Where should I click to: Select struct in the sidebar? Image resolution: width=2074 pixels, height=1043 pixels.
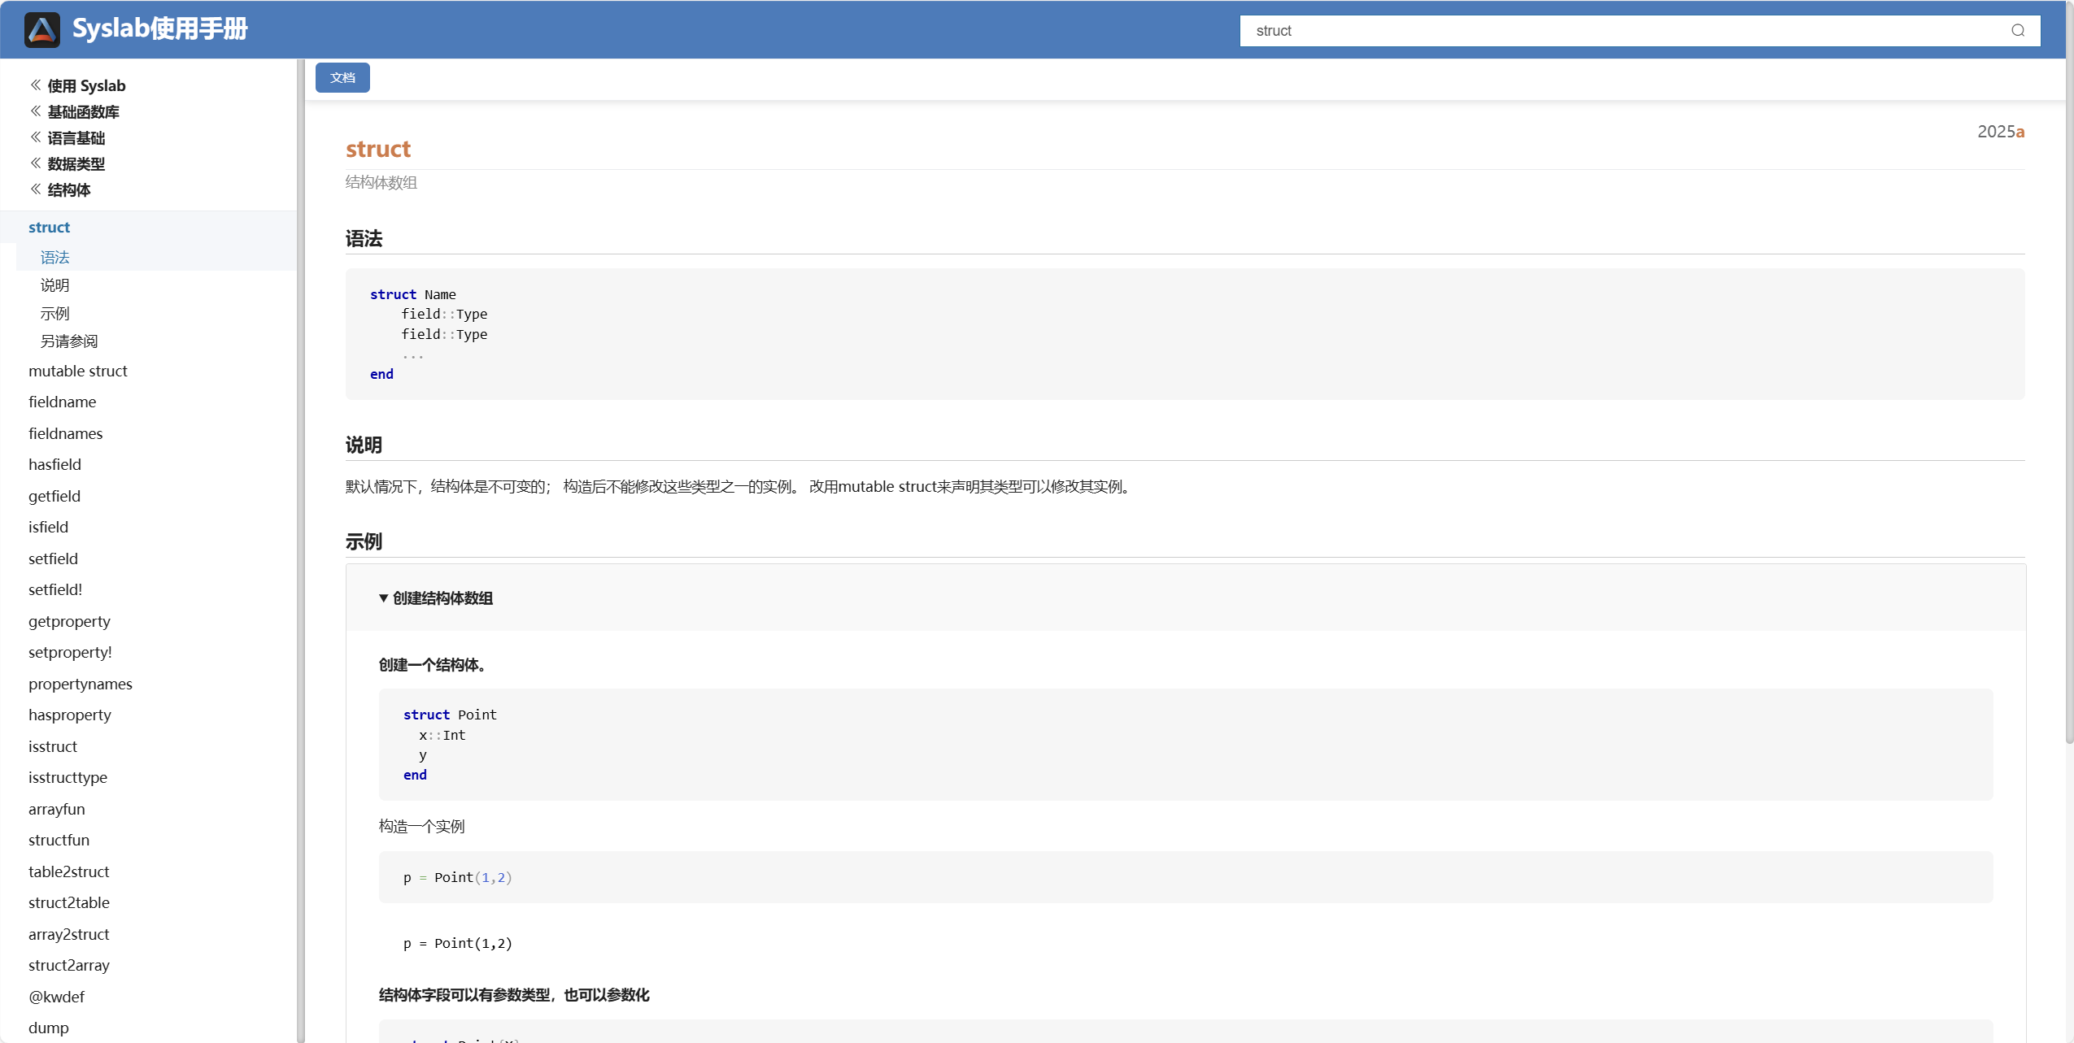click(49, 228)
